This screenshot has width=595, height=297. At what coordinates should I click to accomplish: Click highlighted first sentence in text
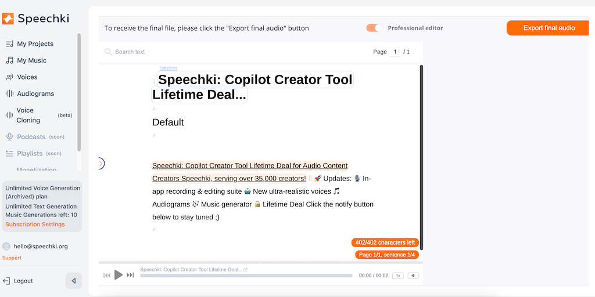(249, 172)
